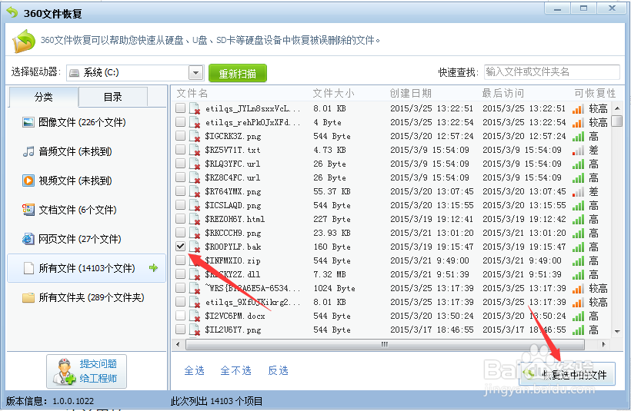Click the 视频文件 play icon
631x411 pixels.
(x=28, y=181)
